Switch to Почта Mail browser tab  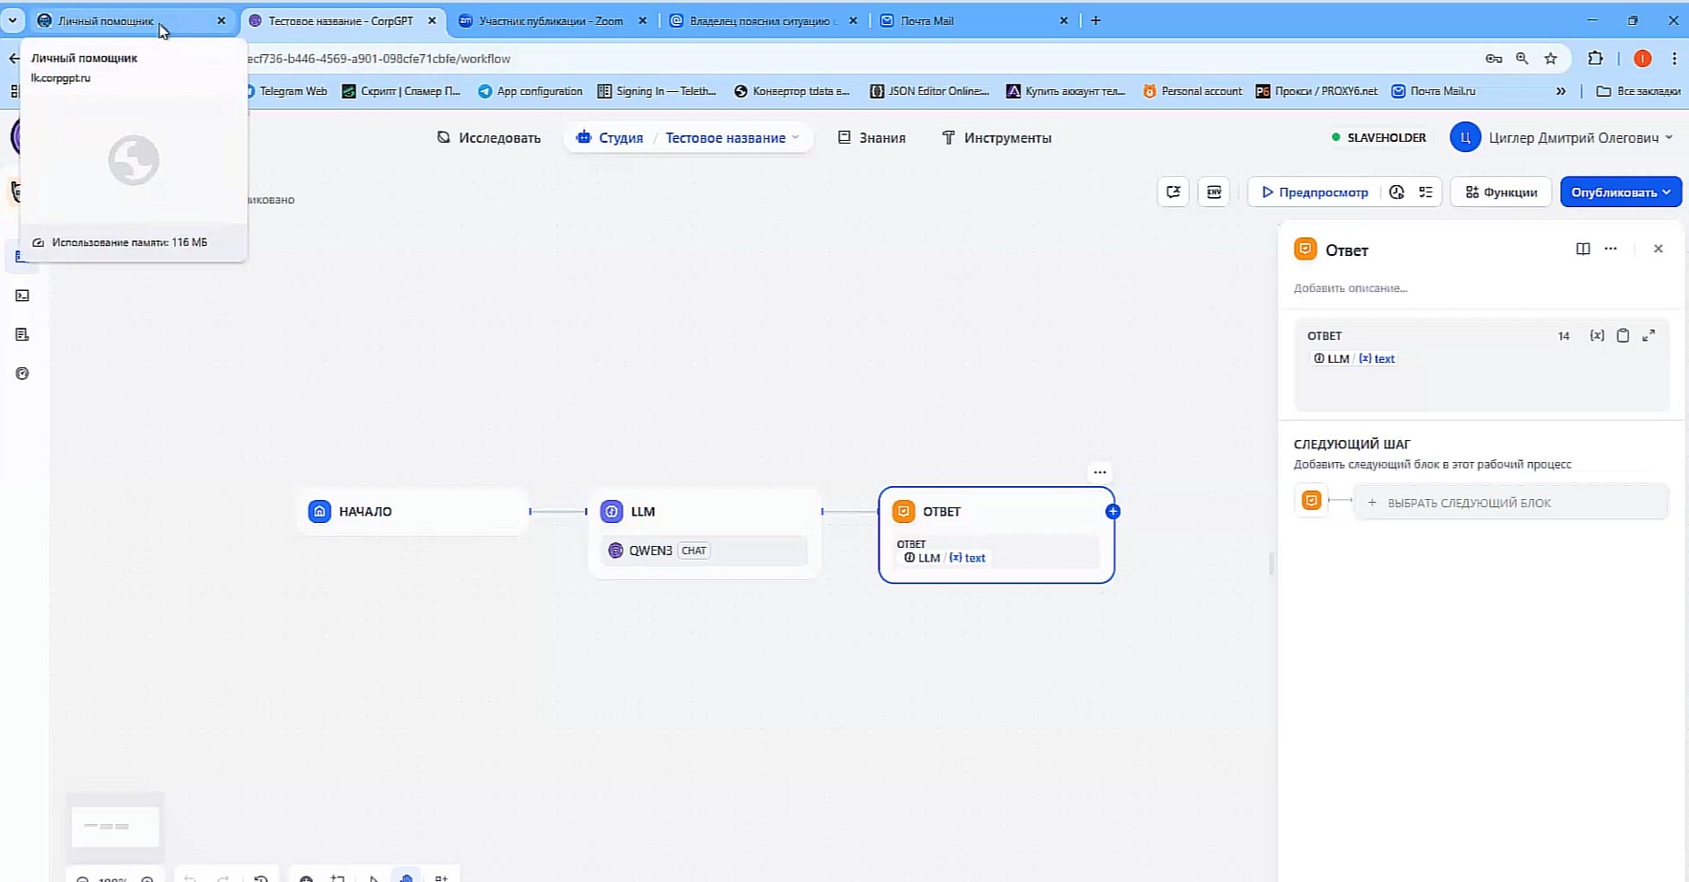click(973, 20)
